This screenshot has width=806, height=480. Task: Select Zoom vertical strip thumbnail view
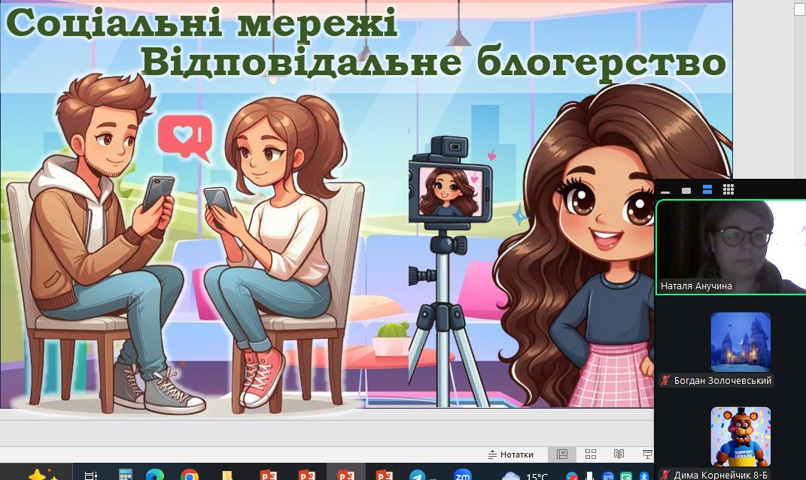707,190
